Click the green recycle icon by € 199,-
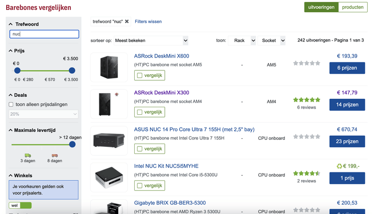This screenshot has width=378, height=214. tap(340, 166)
